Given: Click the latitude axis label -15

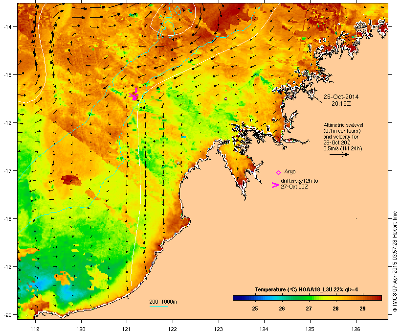Looking at the screenshot, I should pyautogui.click(x=7, y=74).
